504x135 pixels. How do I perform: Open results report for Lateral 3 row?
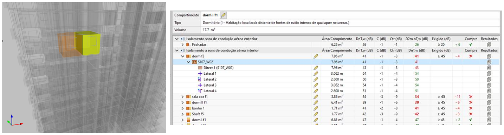pyautogui.click(x=489, y=85)
